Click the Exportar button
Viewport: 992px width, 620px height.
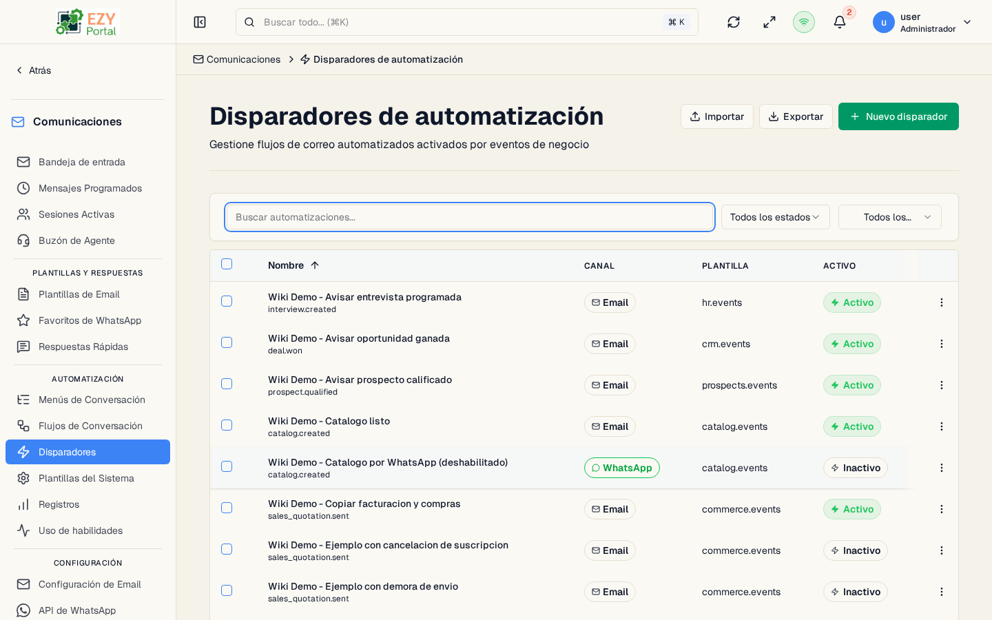pyautogui.click(x=796, y=116)
